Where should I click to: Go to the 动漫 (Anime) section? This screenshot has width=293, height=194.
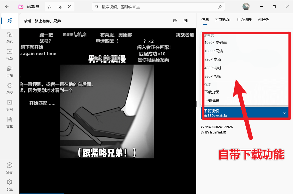click(10, 88)
